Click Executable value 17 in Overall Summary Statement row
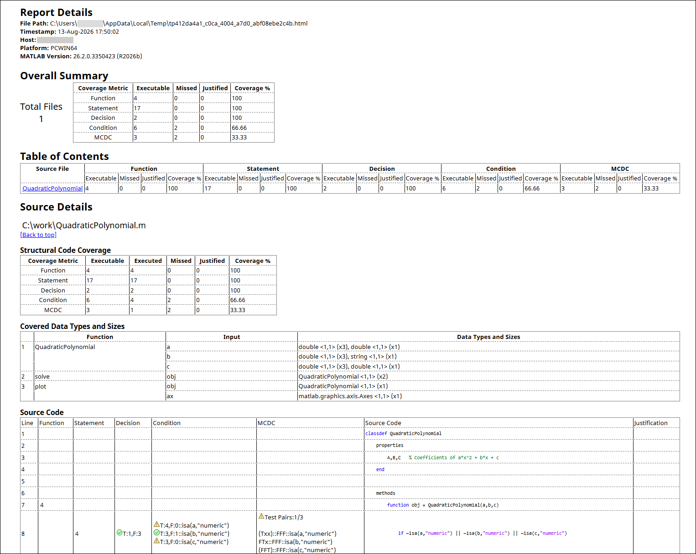 click(137, 108)
